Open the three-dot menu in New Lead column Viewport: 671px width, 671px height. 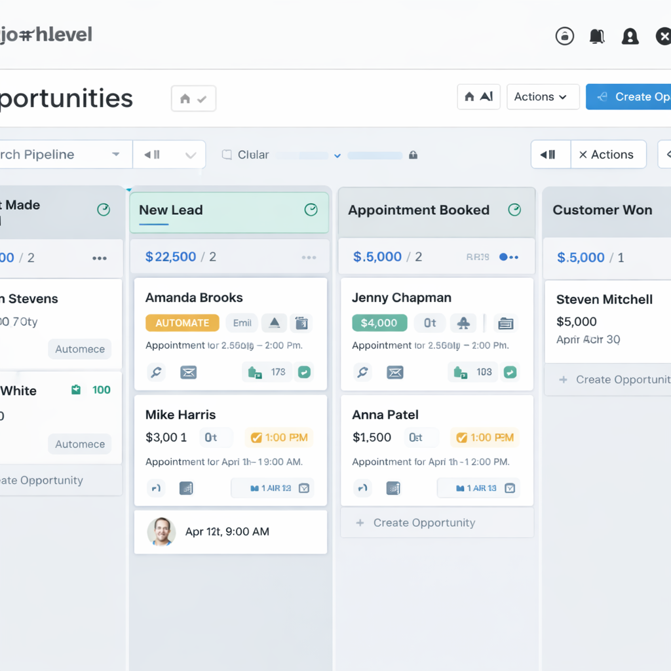tap(309, 258)
